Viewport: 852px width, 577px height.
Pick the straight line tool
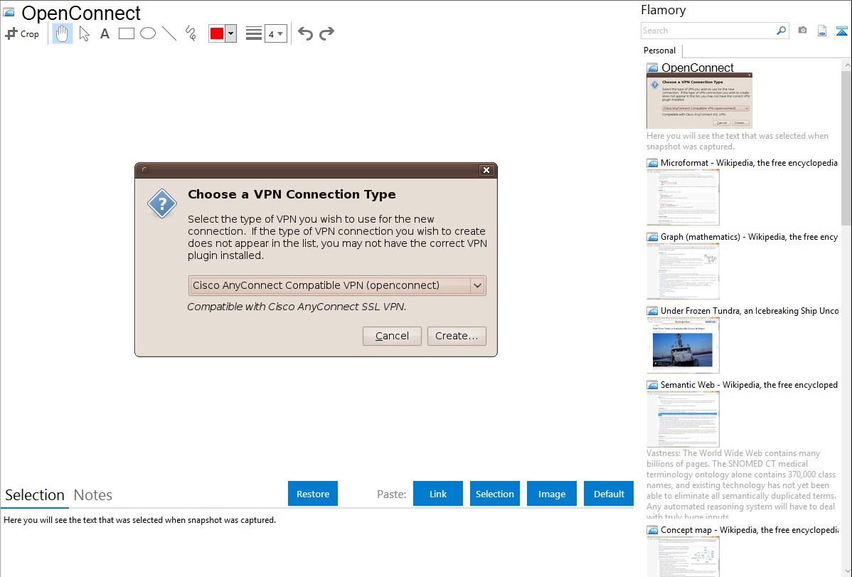(x=169, y=33)
